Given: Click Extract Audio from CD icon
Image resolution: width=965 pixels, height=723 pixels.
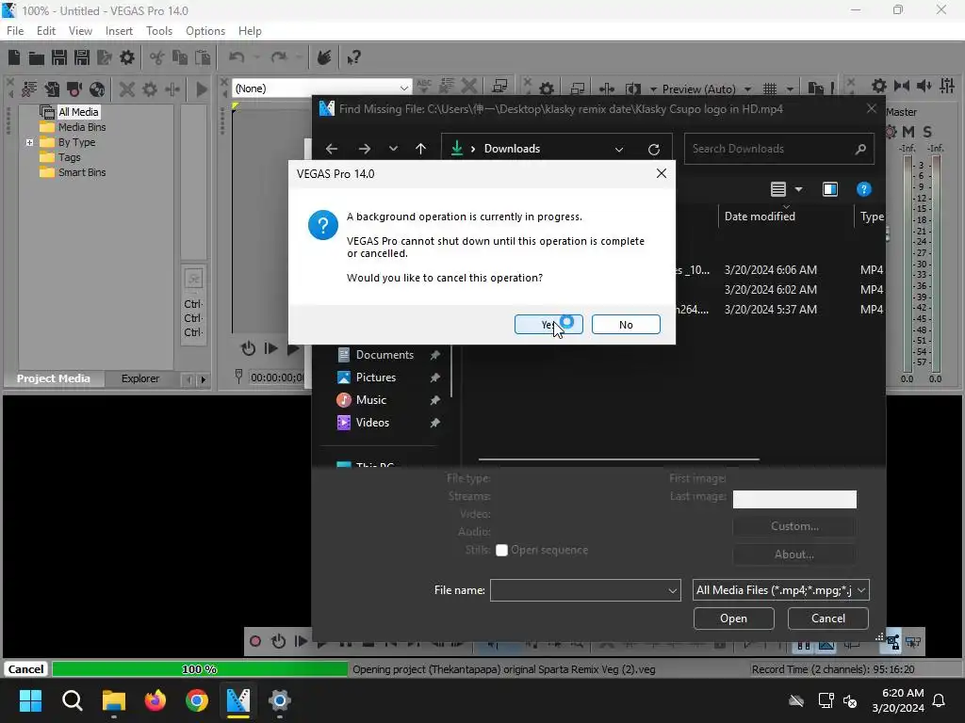Looking at the screenshot, I should tap(97, 89).
